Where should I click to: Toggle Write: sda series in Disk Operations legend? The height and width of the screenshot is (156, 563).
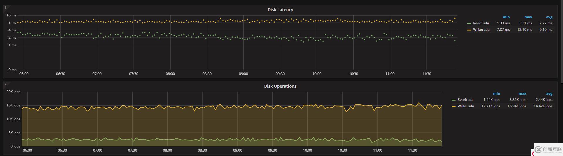(466, 106)
